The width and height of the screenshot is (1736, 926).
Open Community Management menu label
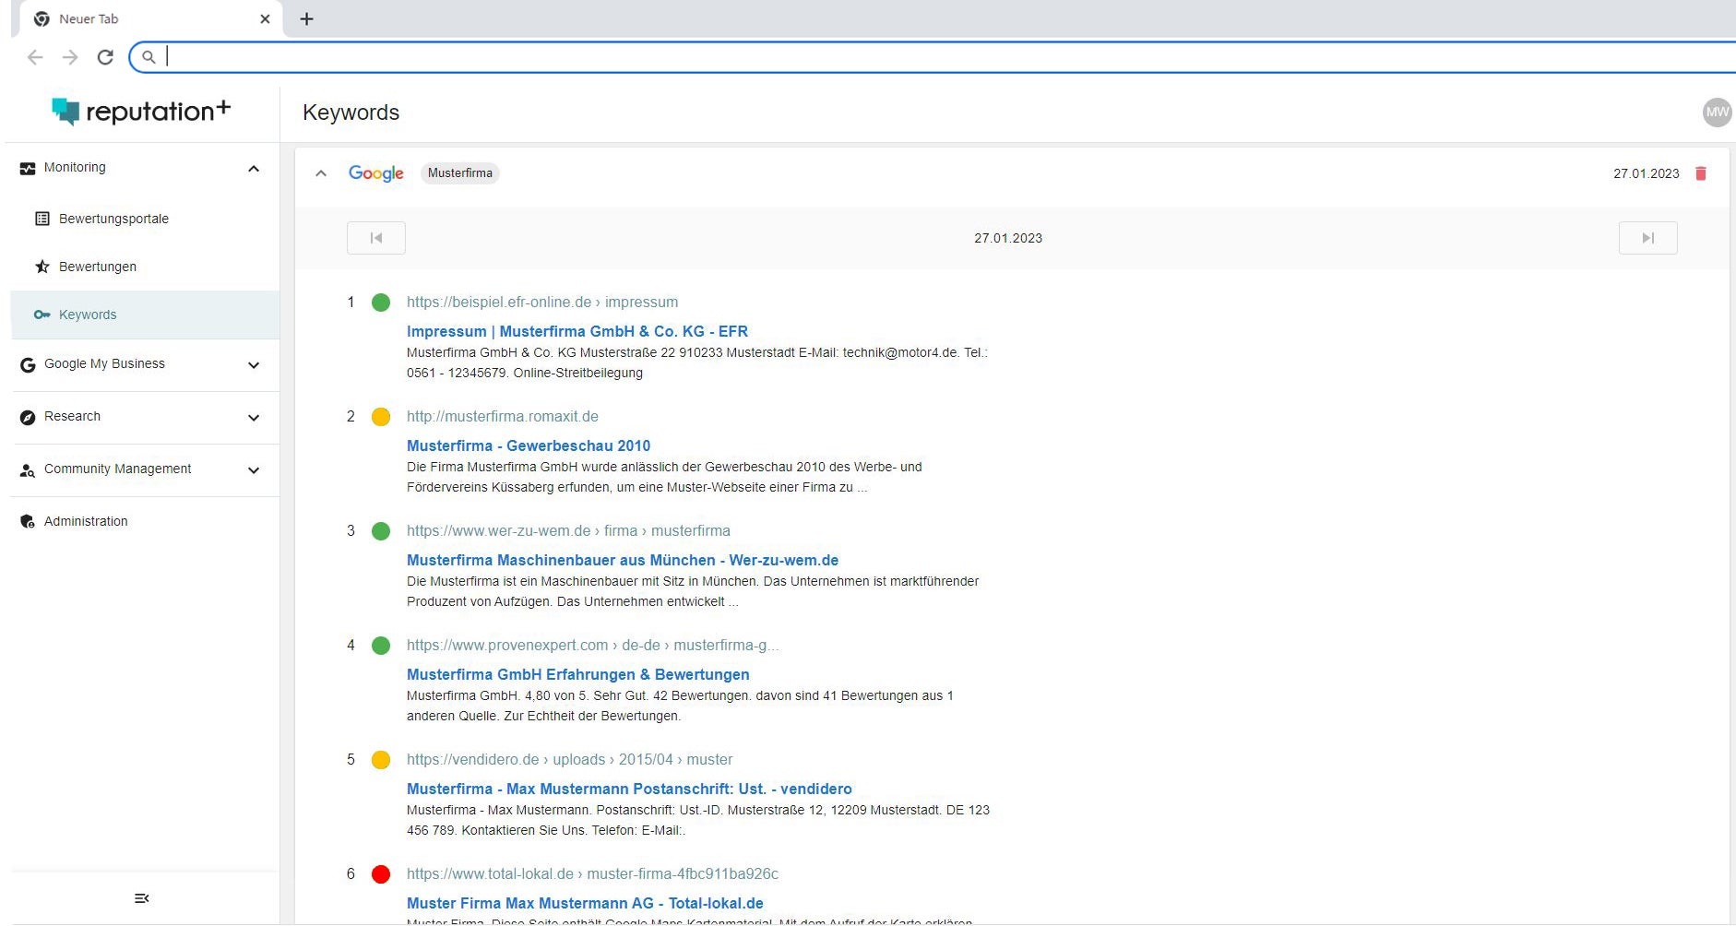117,469
